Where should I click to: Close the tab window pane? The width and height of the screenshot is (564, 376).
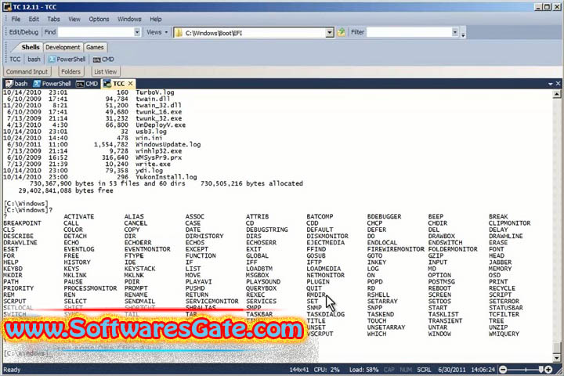(558, 84)
